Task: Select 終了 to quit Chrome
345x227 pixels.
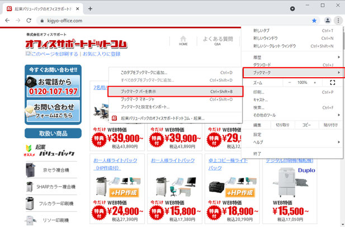Action: tap(292, 154)
